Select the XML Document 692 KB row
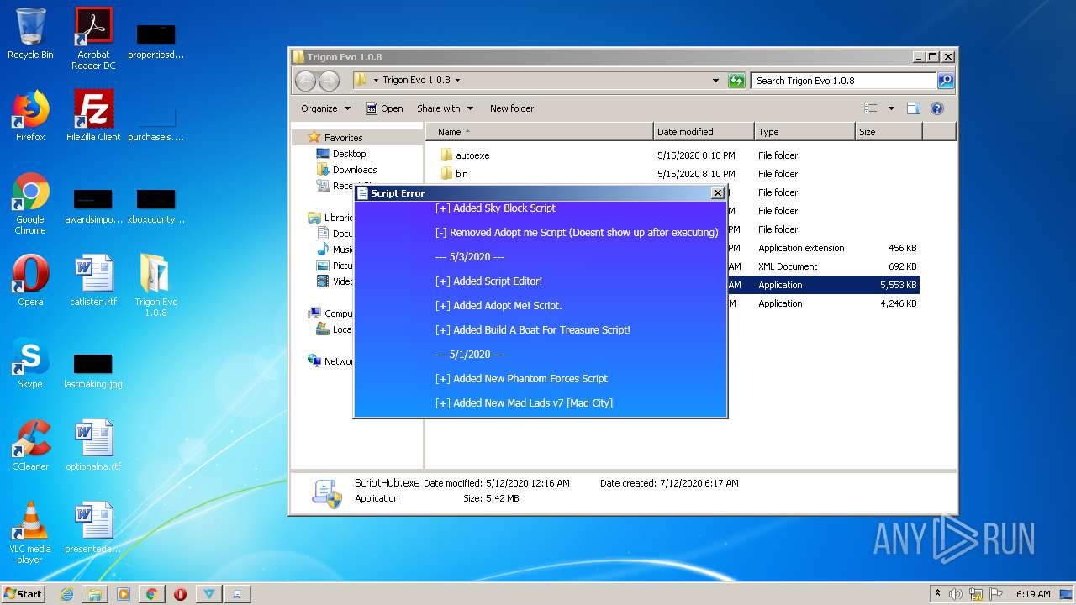The height and width of the screenshot is (605, 1076). click(823, 266)
